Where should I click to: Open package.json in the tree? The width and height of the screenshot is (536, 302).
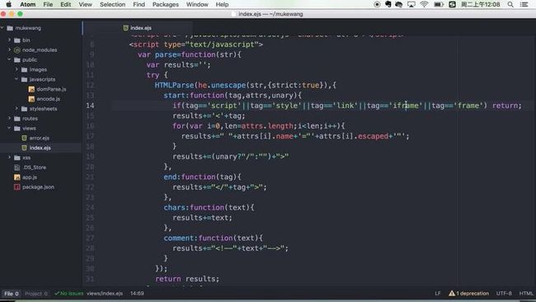point(38,187)
